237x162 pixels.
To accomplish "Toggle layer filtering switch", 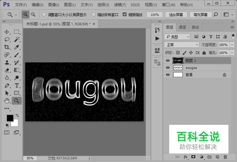I will [x=233, y=36].
